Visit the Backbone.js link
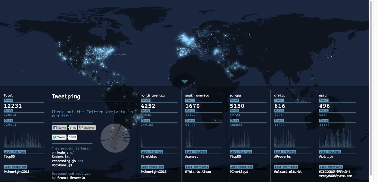The height and width of the screenshot is (182, 377). click(x=62, y=165)
